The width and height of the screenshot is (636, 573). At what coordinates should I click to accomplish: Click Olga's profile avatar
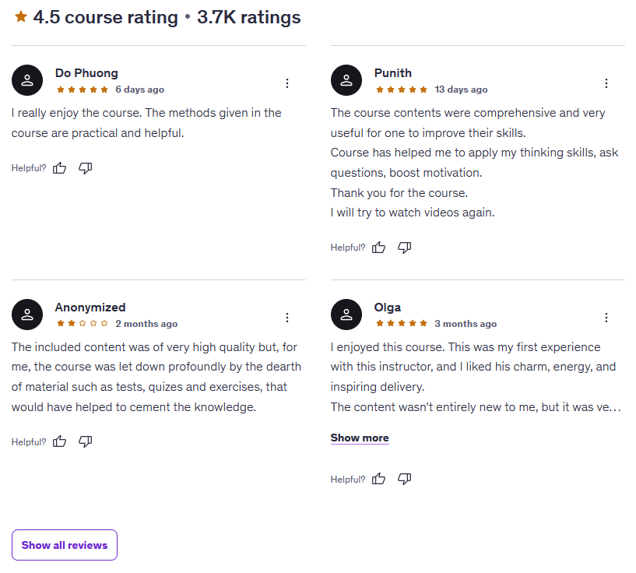346,315
